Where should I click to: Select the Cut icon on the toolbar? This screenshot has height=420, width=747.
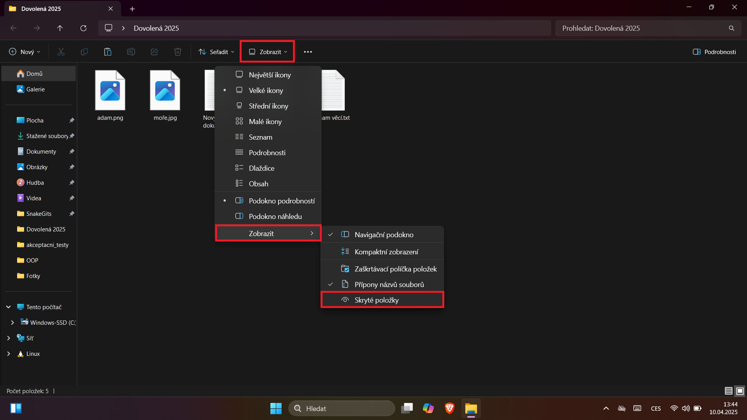61,51
